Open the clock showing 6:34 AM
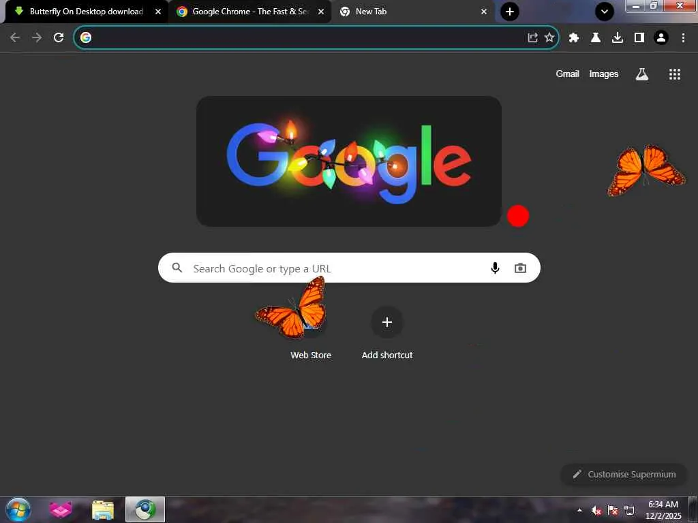The height and width of the screenshot is (523, 698). [x=663, y=510]
